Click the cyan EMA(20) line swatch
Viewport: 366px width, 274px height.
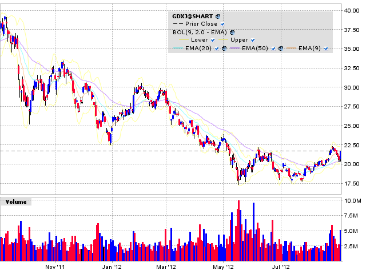point(178,48)
